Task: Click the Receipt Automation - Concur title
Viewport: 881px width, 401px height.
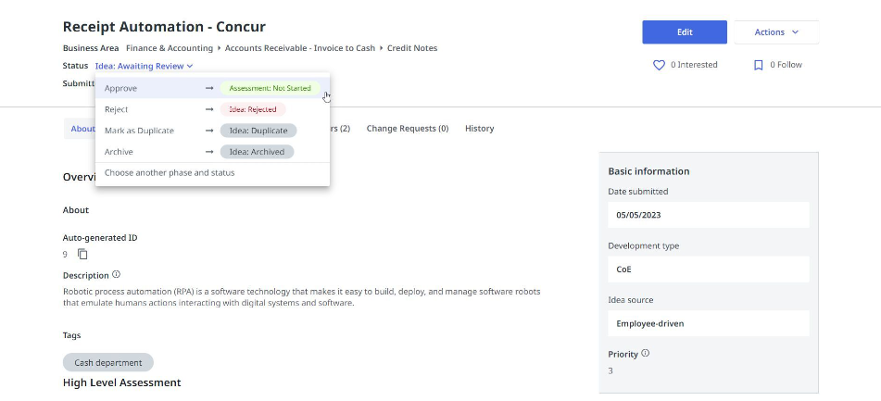Action: [x=164, y=27]
